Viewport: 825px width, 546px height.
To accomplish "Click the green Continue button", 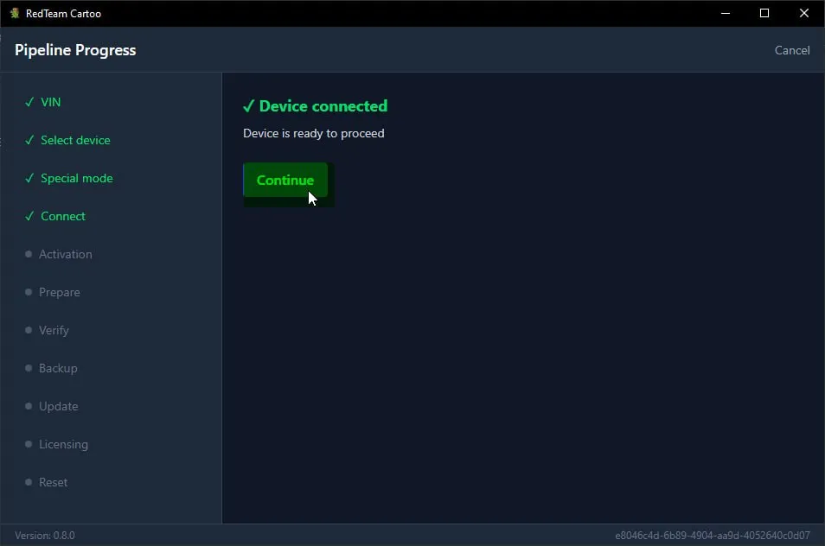I will (285, 181).
